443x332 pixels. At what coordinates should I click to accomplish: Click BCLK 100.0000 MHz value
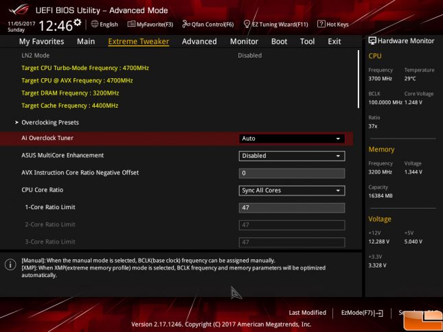pos(385,102)
